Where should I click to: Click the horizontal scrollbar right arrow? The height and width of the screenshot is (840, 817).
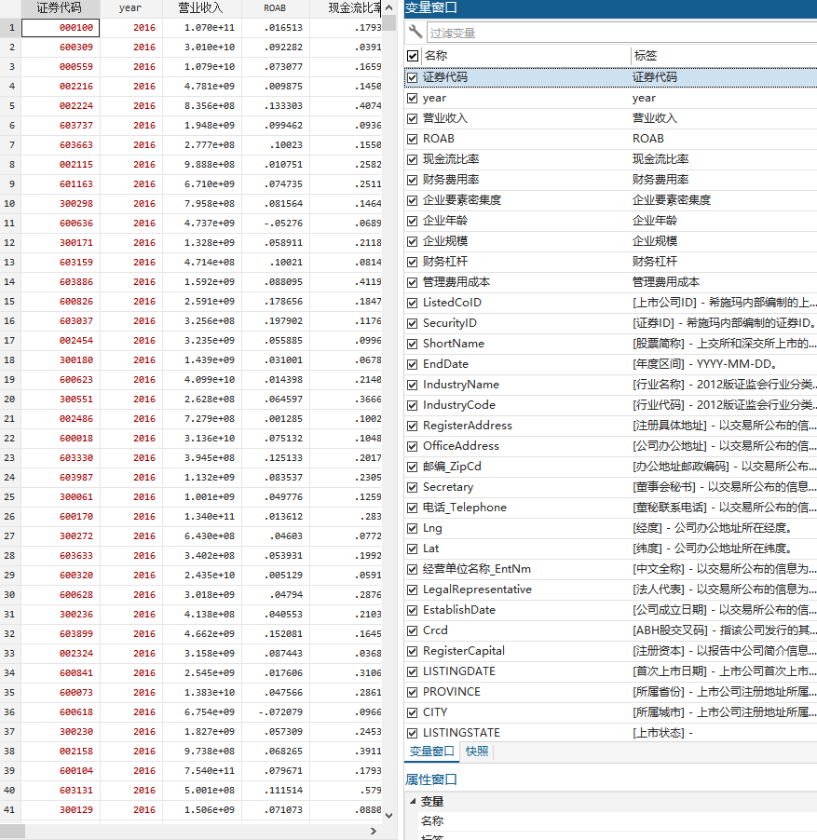(x=374, y=831)
